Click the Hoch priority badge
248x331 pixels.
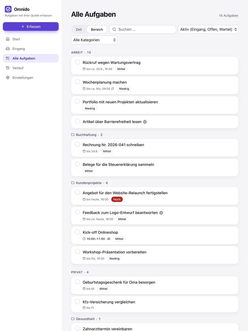pyautogui.click(x=117, y=199)
